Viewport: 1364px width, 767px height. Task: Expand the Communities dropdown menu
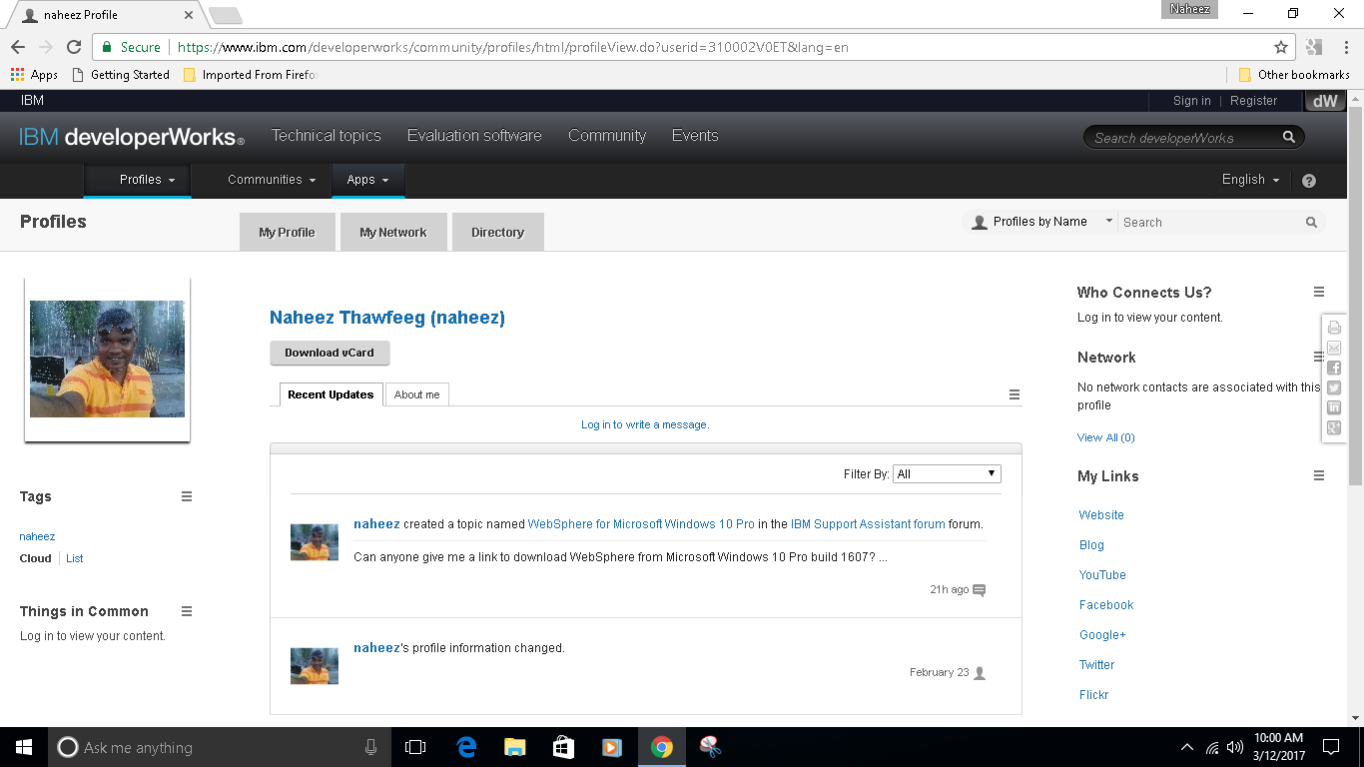[x=272, y=180]
